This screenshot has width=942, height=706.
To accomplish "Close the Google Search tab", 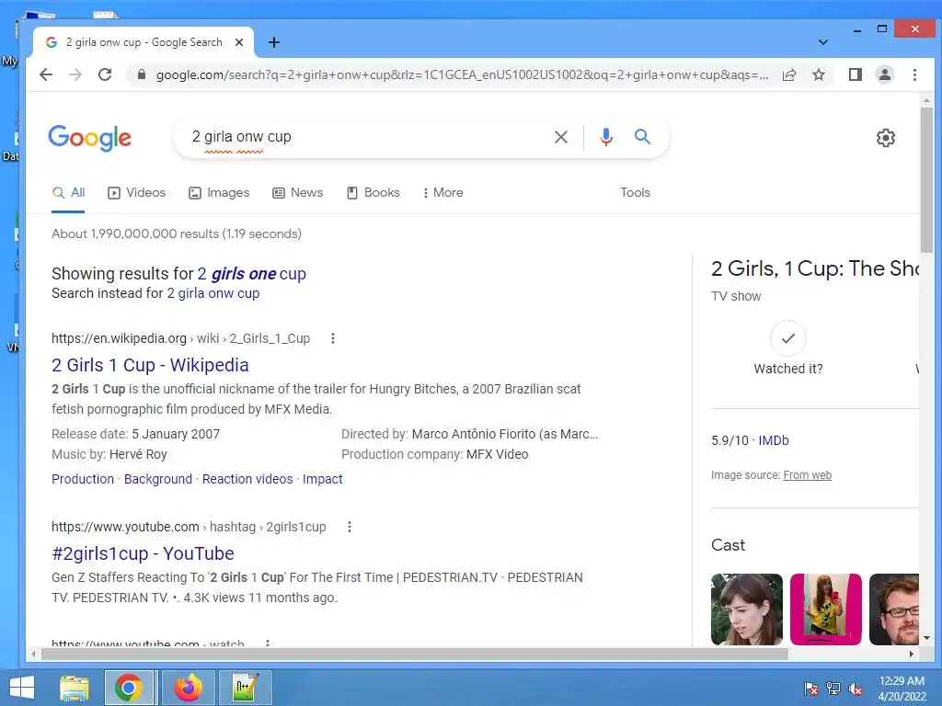I will click(239, 42).
